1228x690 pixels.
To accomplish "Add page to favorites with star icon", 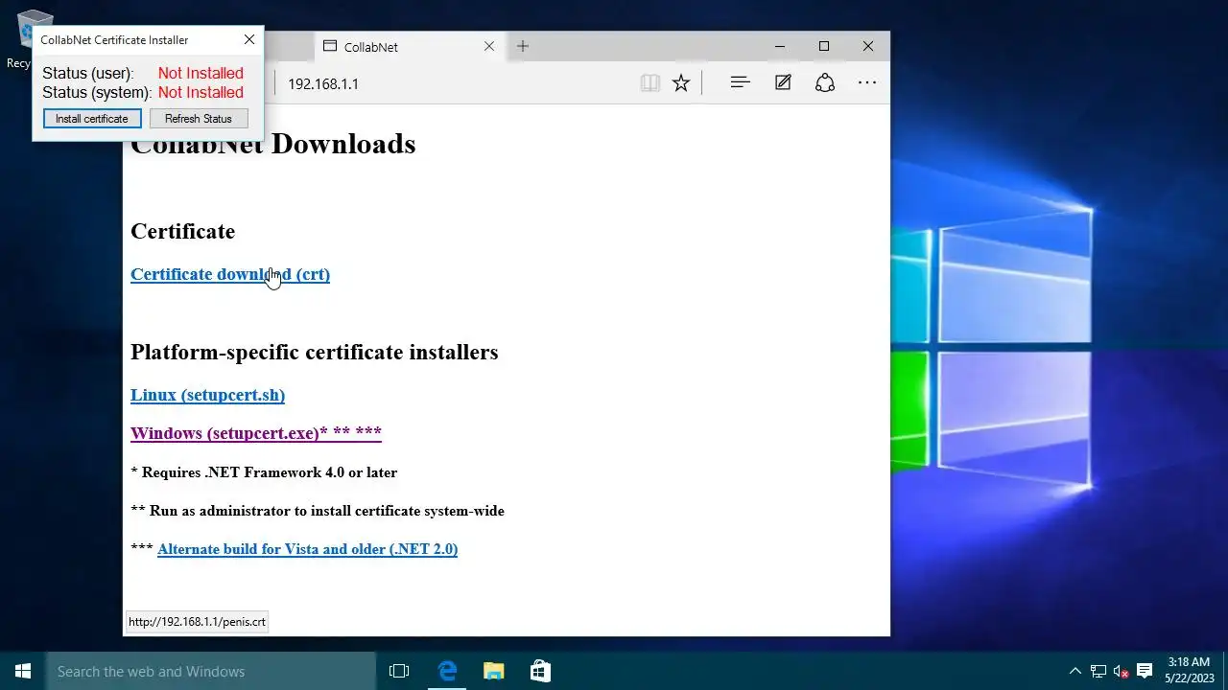I will tap(681, 83).
